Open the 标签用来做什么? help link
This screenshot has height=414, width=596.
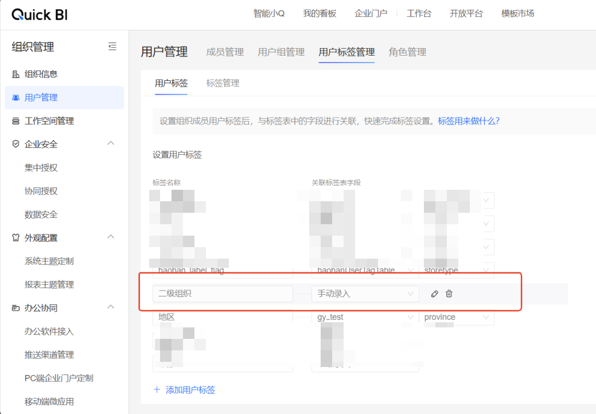(469, 121)
